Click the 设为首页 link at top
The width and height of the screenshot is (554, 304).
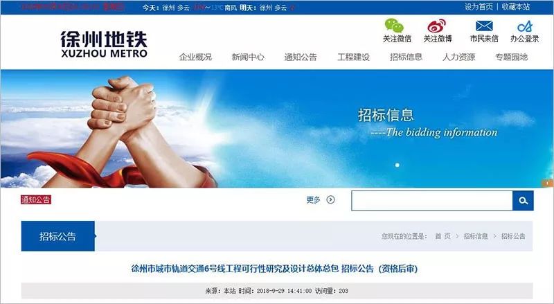pyautogui.click(x=479, y=7)
